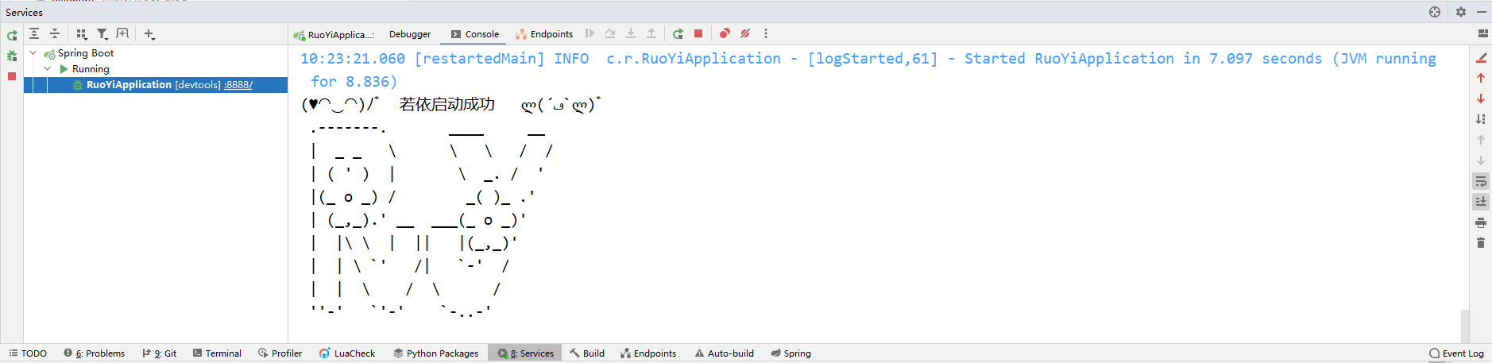Click the Add Service plus icon

click(149, 34)
